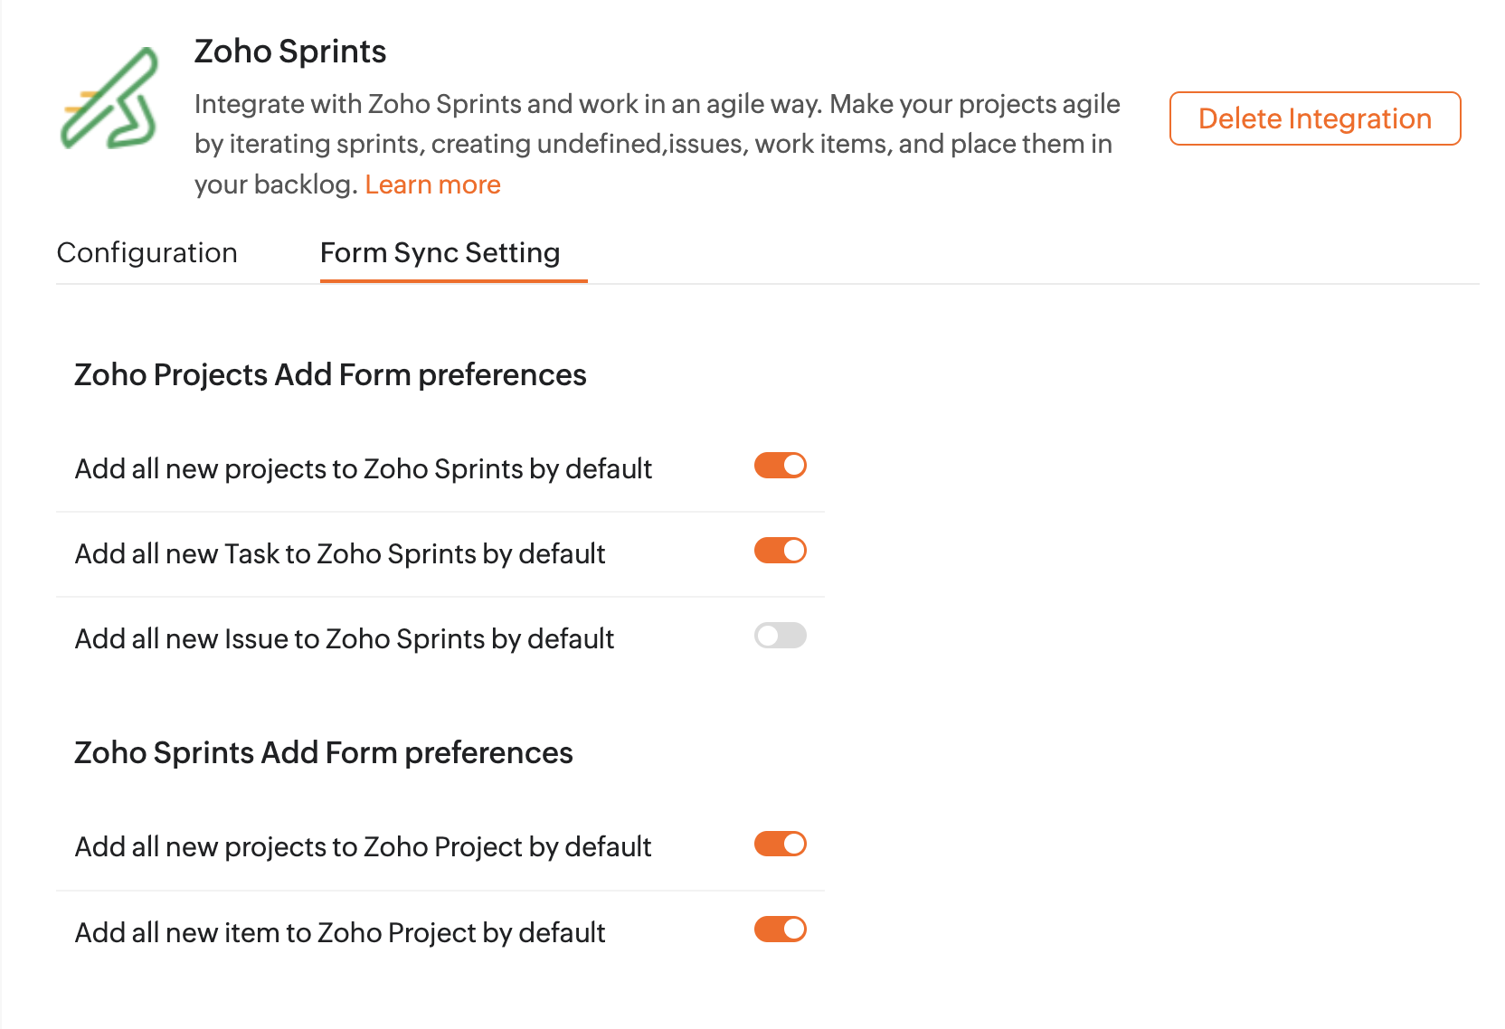Enable adding new Issue to Zoho Sprints
1505x1029 pixels.
(781, 636)
